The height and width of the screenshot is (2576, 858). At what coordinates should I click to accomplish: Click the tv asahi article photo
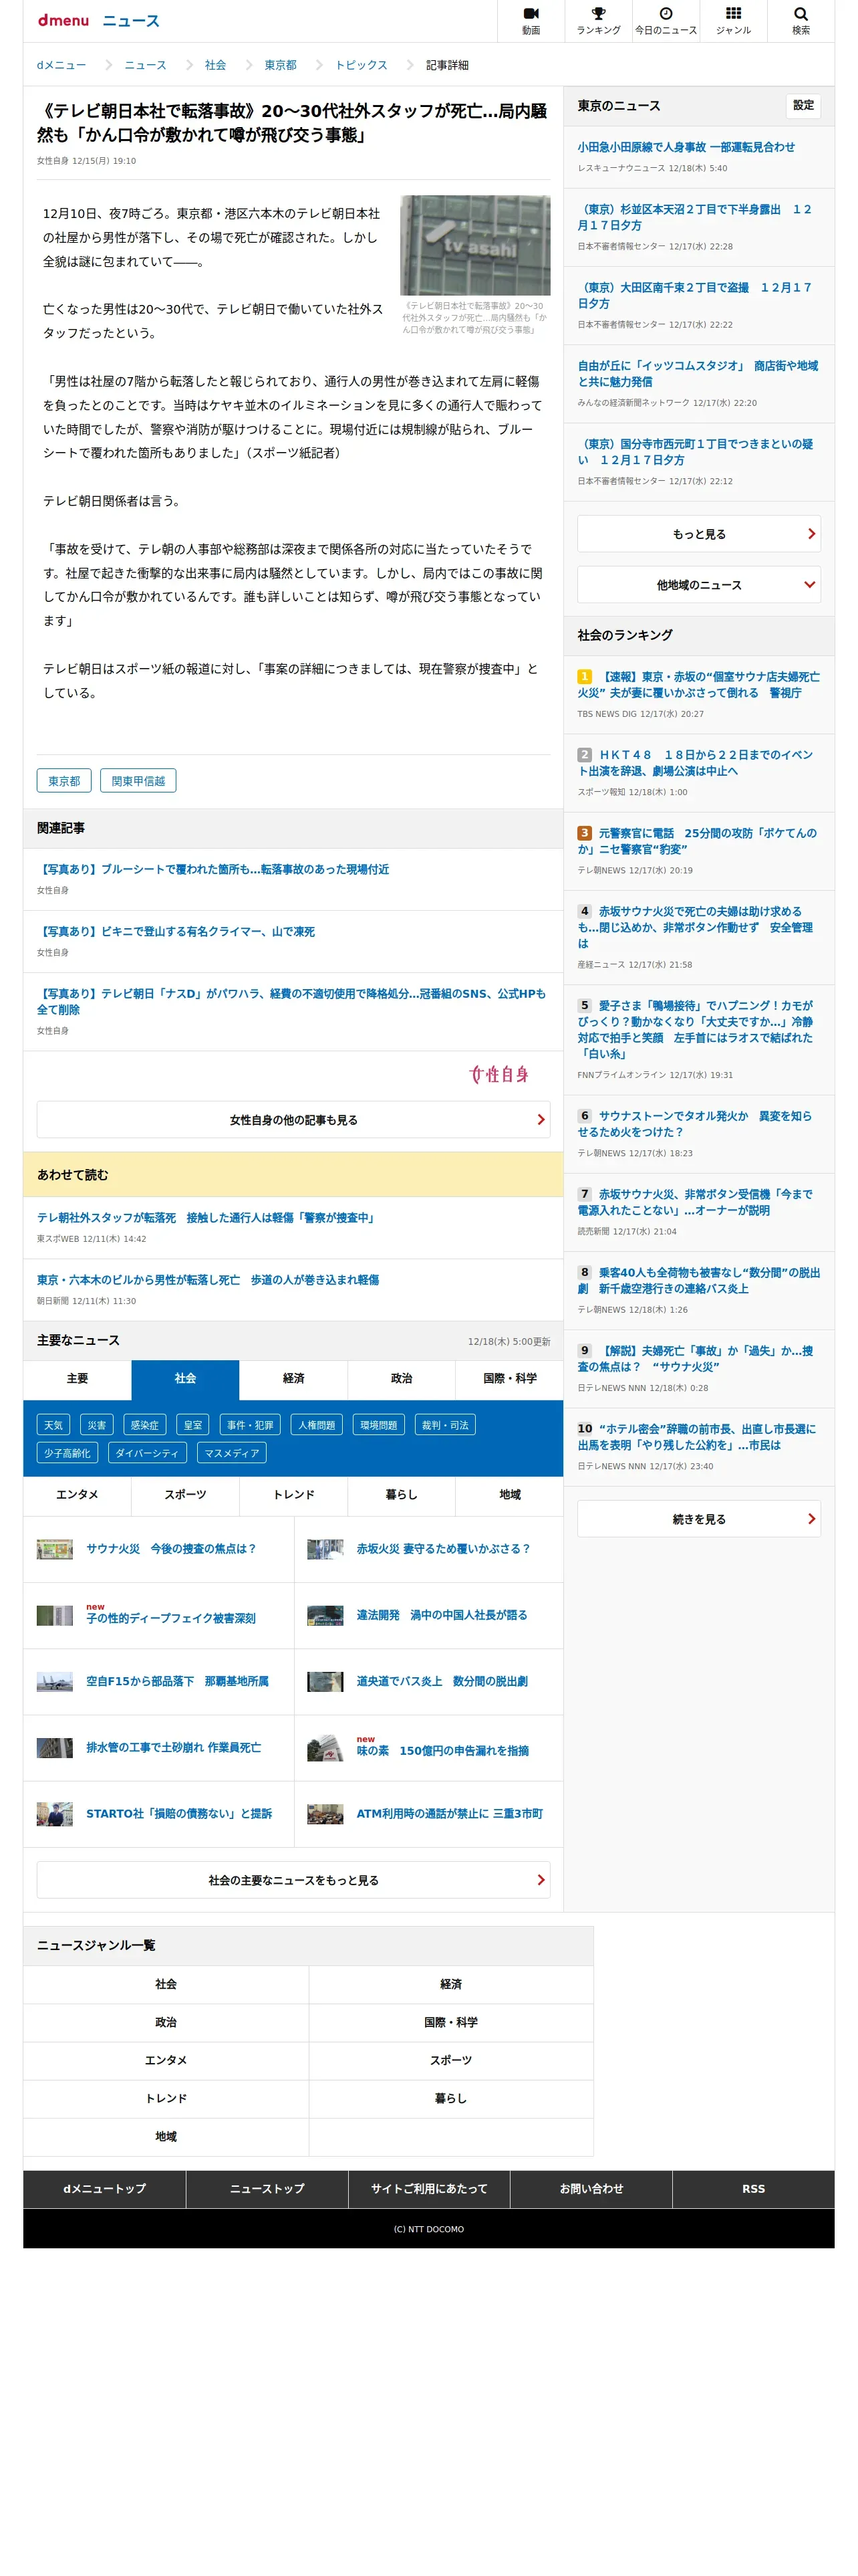474,245
